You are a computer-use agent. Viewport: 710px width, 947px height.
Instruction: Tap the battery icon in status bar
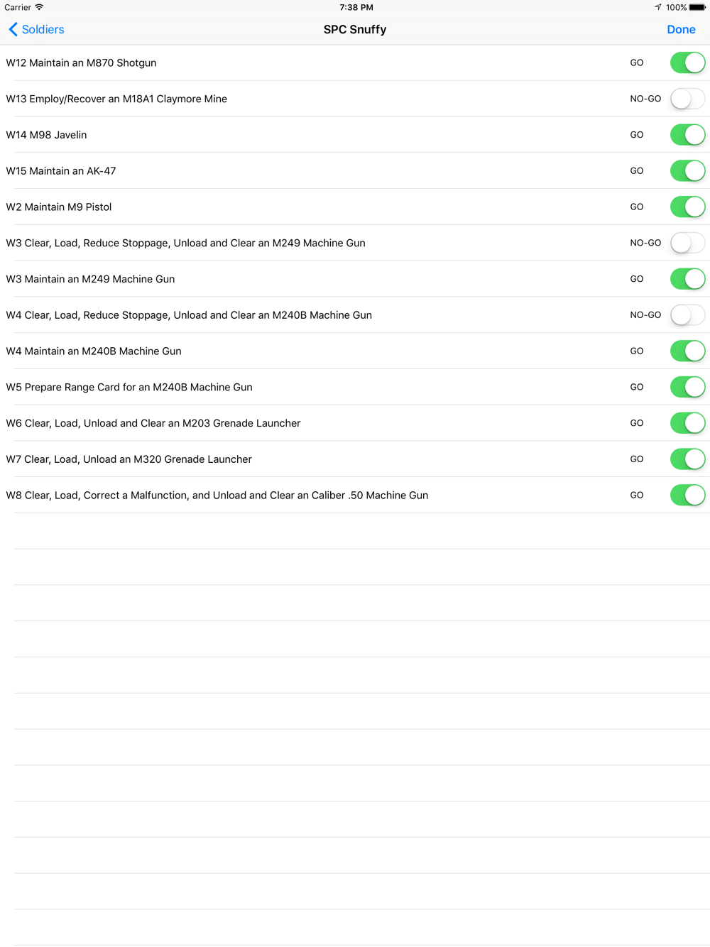click(x=697, y=7)
